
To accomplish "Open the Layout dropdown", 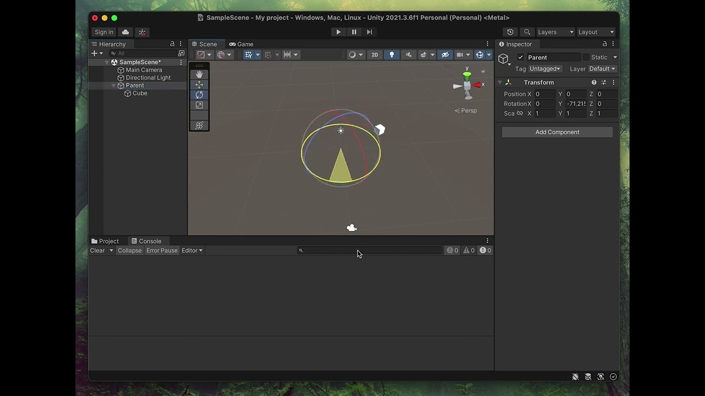I will click(x=595, y=32).
